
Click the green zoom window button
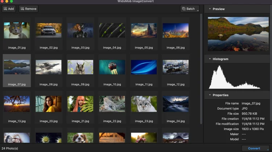coord(12,1)
